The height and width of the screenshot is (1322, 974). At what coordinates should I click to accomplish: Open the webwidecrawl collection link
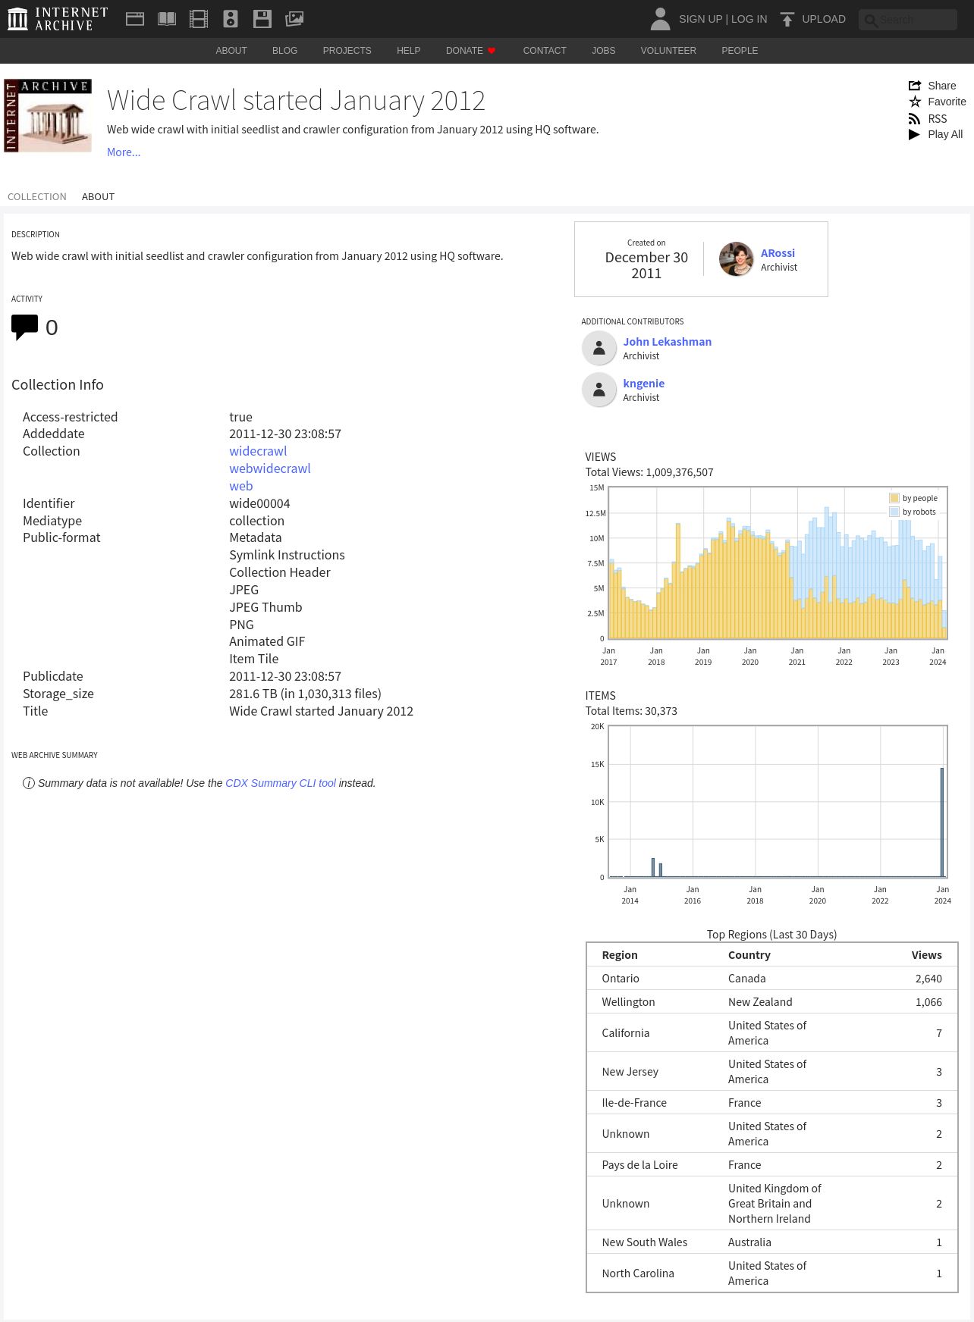click(270, 468)
